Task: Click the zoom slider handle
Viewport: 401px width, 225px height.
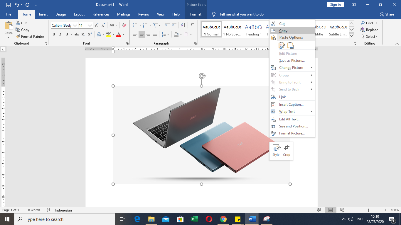Action: pyautogui.click(x=368, y=210)
